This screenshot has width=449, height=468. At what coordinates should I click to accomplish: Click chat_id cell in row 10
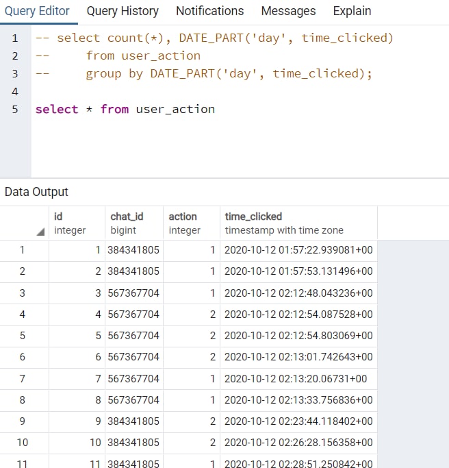(x=134, y=443)
